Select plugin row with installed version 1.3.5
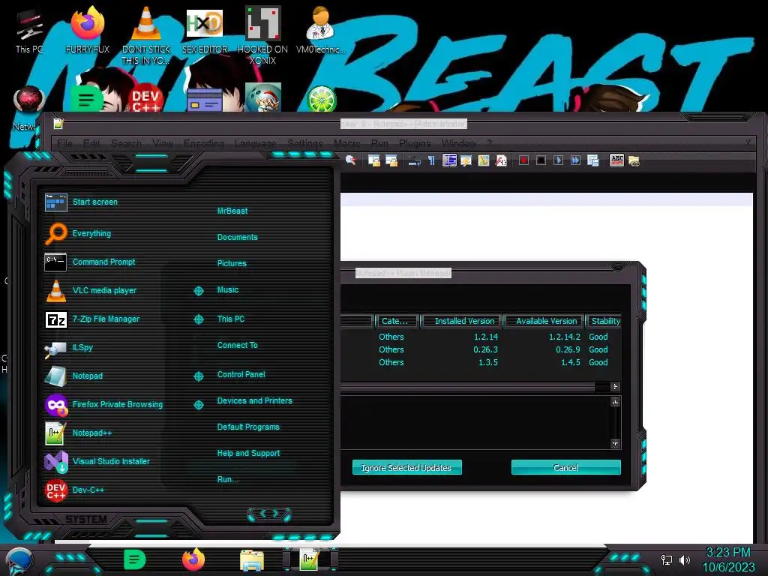Viewport: 768px width, 576px height. coord(481,362)
